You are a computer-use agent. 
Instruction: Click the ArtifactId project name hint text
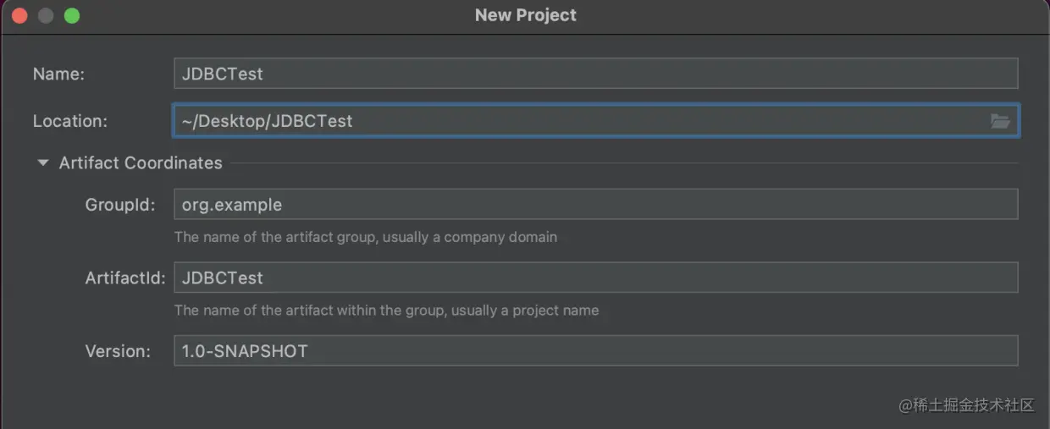[386, 311]
